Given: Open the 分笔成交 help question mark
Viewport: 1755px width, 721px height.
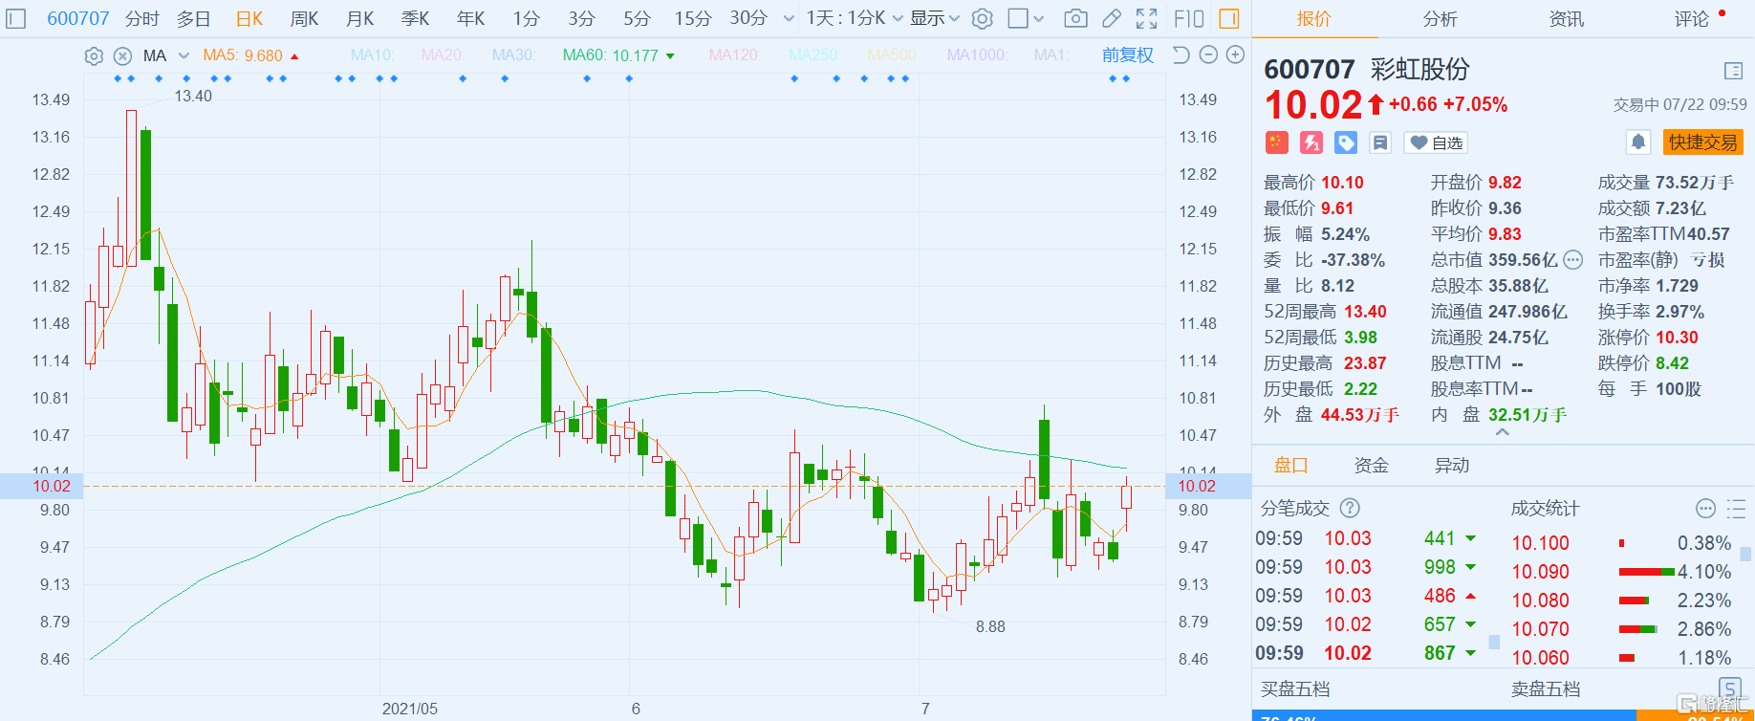Looking at the screenshot, I should tap(1350, 508).
